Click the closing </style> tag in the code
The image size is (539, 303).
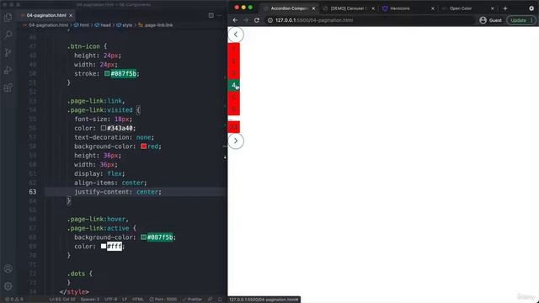74,292
